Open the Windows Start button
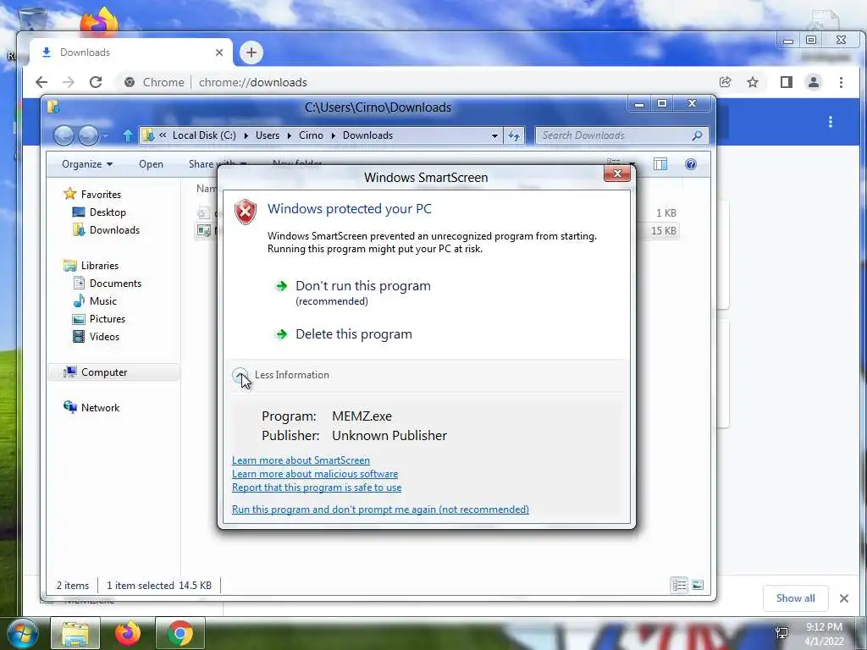Viewport: 867px width, 650px height. pos(22,633)
